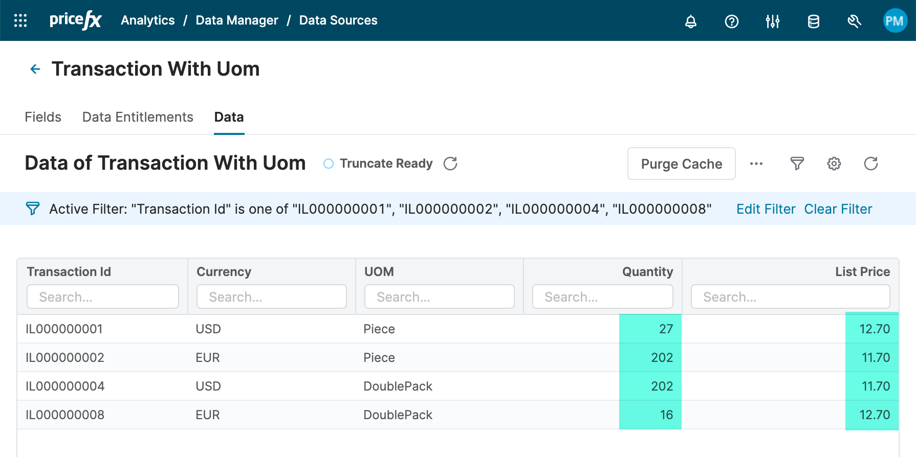Focus the Quantity search field
Viewport: 916px width, 457px height.
[603, 296]
